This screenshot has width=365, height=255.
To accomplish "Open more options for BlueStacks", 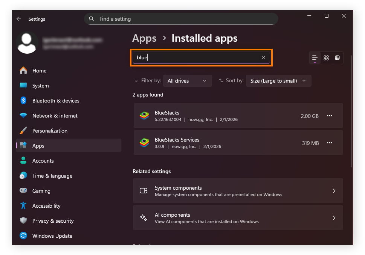I will pyautogui.click(x=329, y=116).
